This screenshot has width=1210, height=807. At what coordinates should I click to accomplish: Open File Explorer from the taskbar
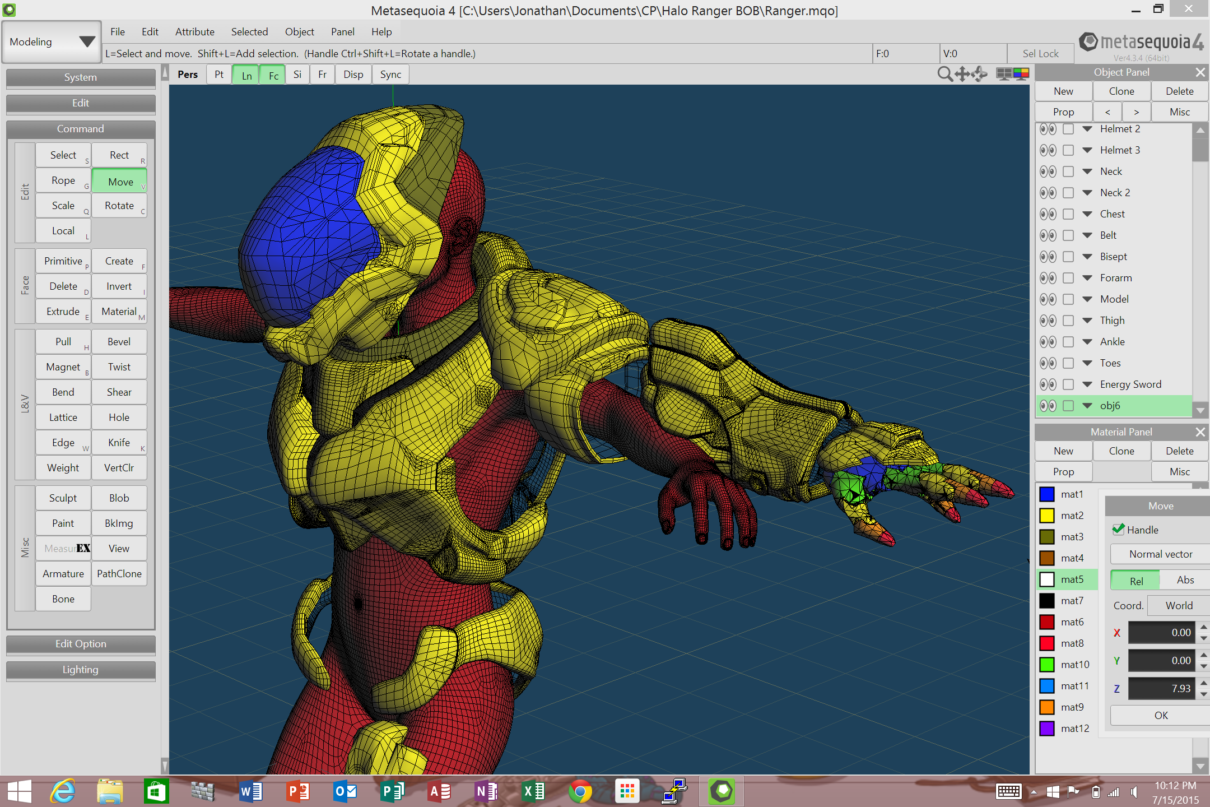(x=110, y=791)
